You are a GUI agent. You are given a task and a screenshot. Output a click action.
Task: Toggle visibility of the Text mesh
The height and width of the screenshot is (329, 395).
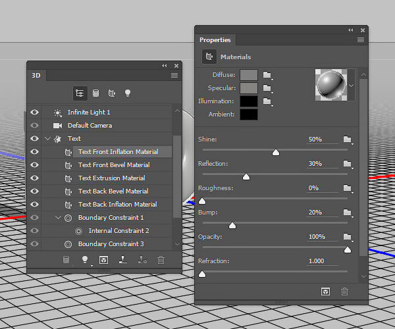[x=34, y=138]
